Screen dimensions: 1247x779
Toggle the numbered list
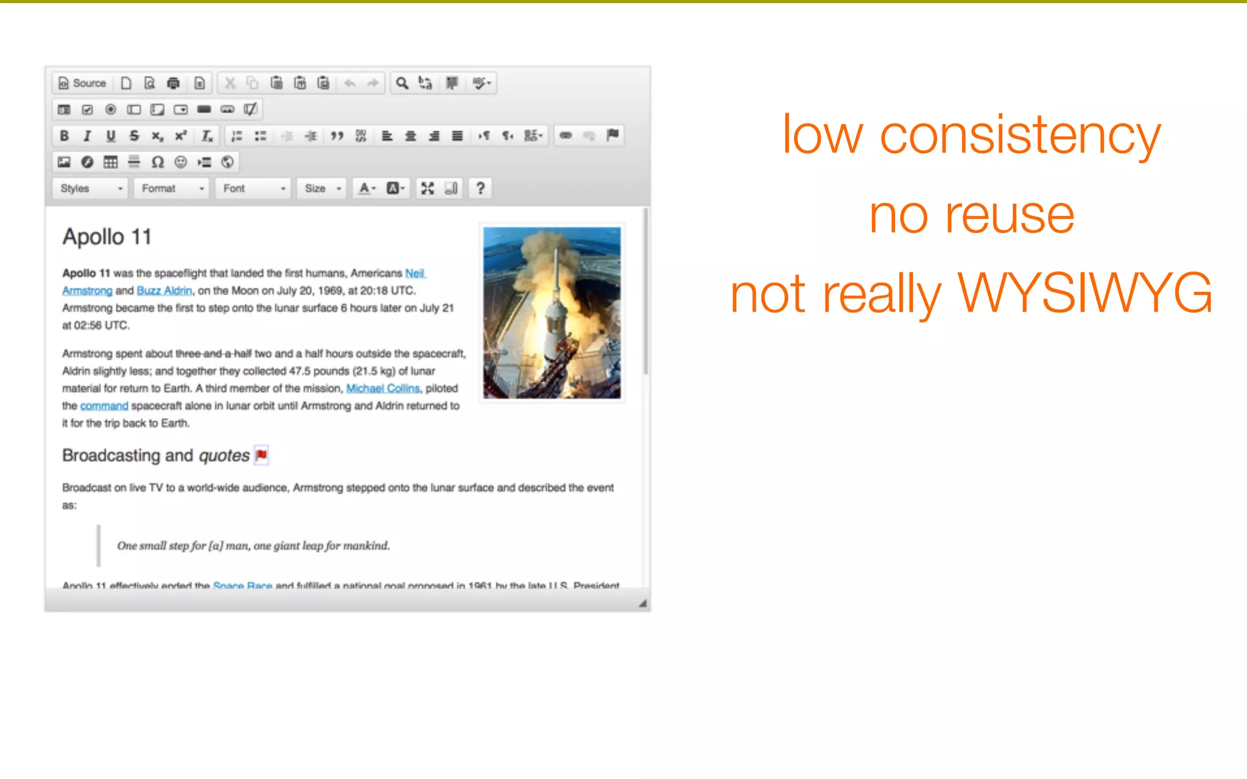tap(237, 136)
